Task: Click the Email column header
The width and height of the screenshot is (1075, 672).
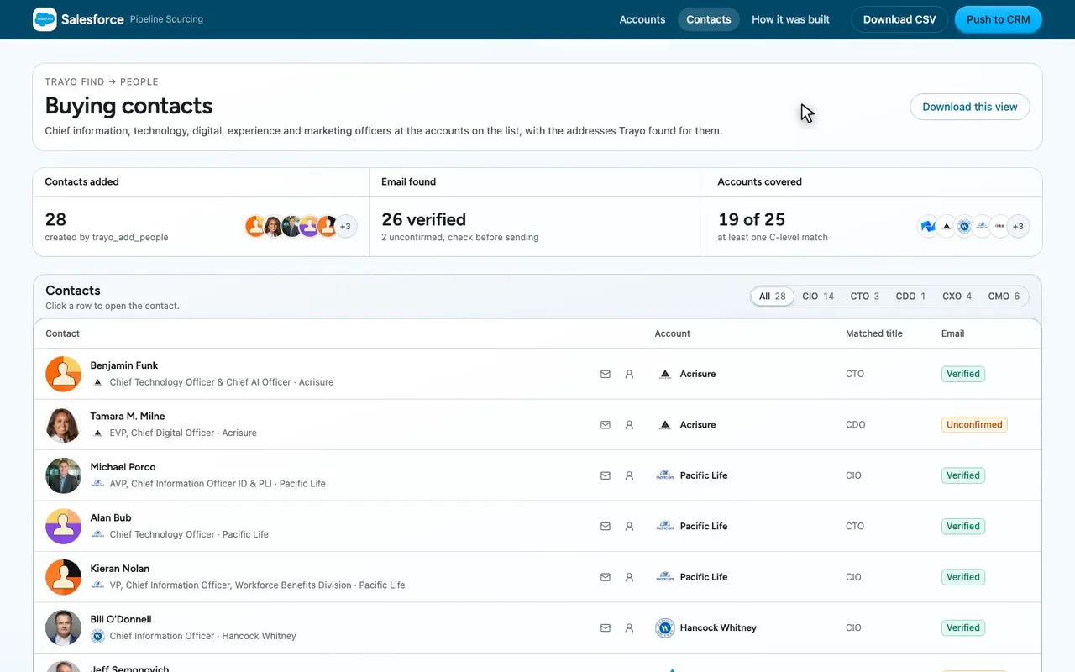Action: (x=953, y=333)
